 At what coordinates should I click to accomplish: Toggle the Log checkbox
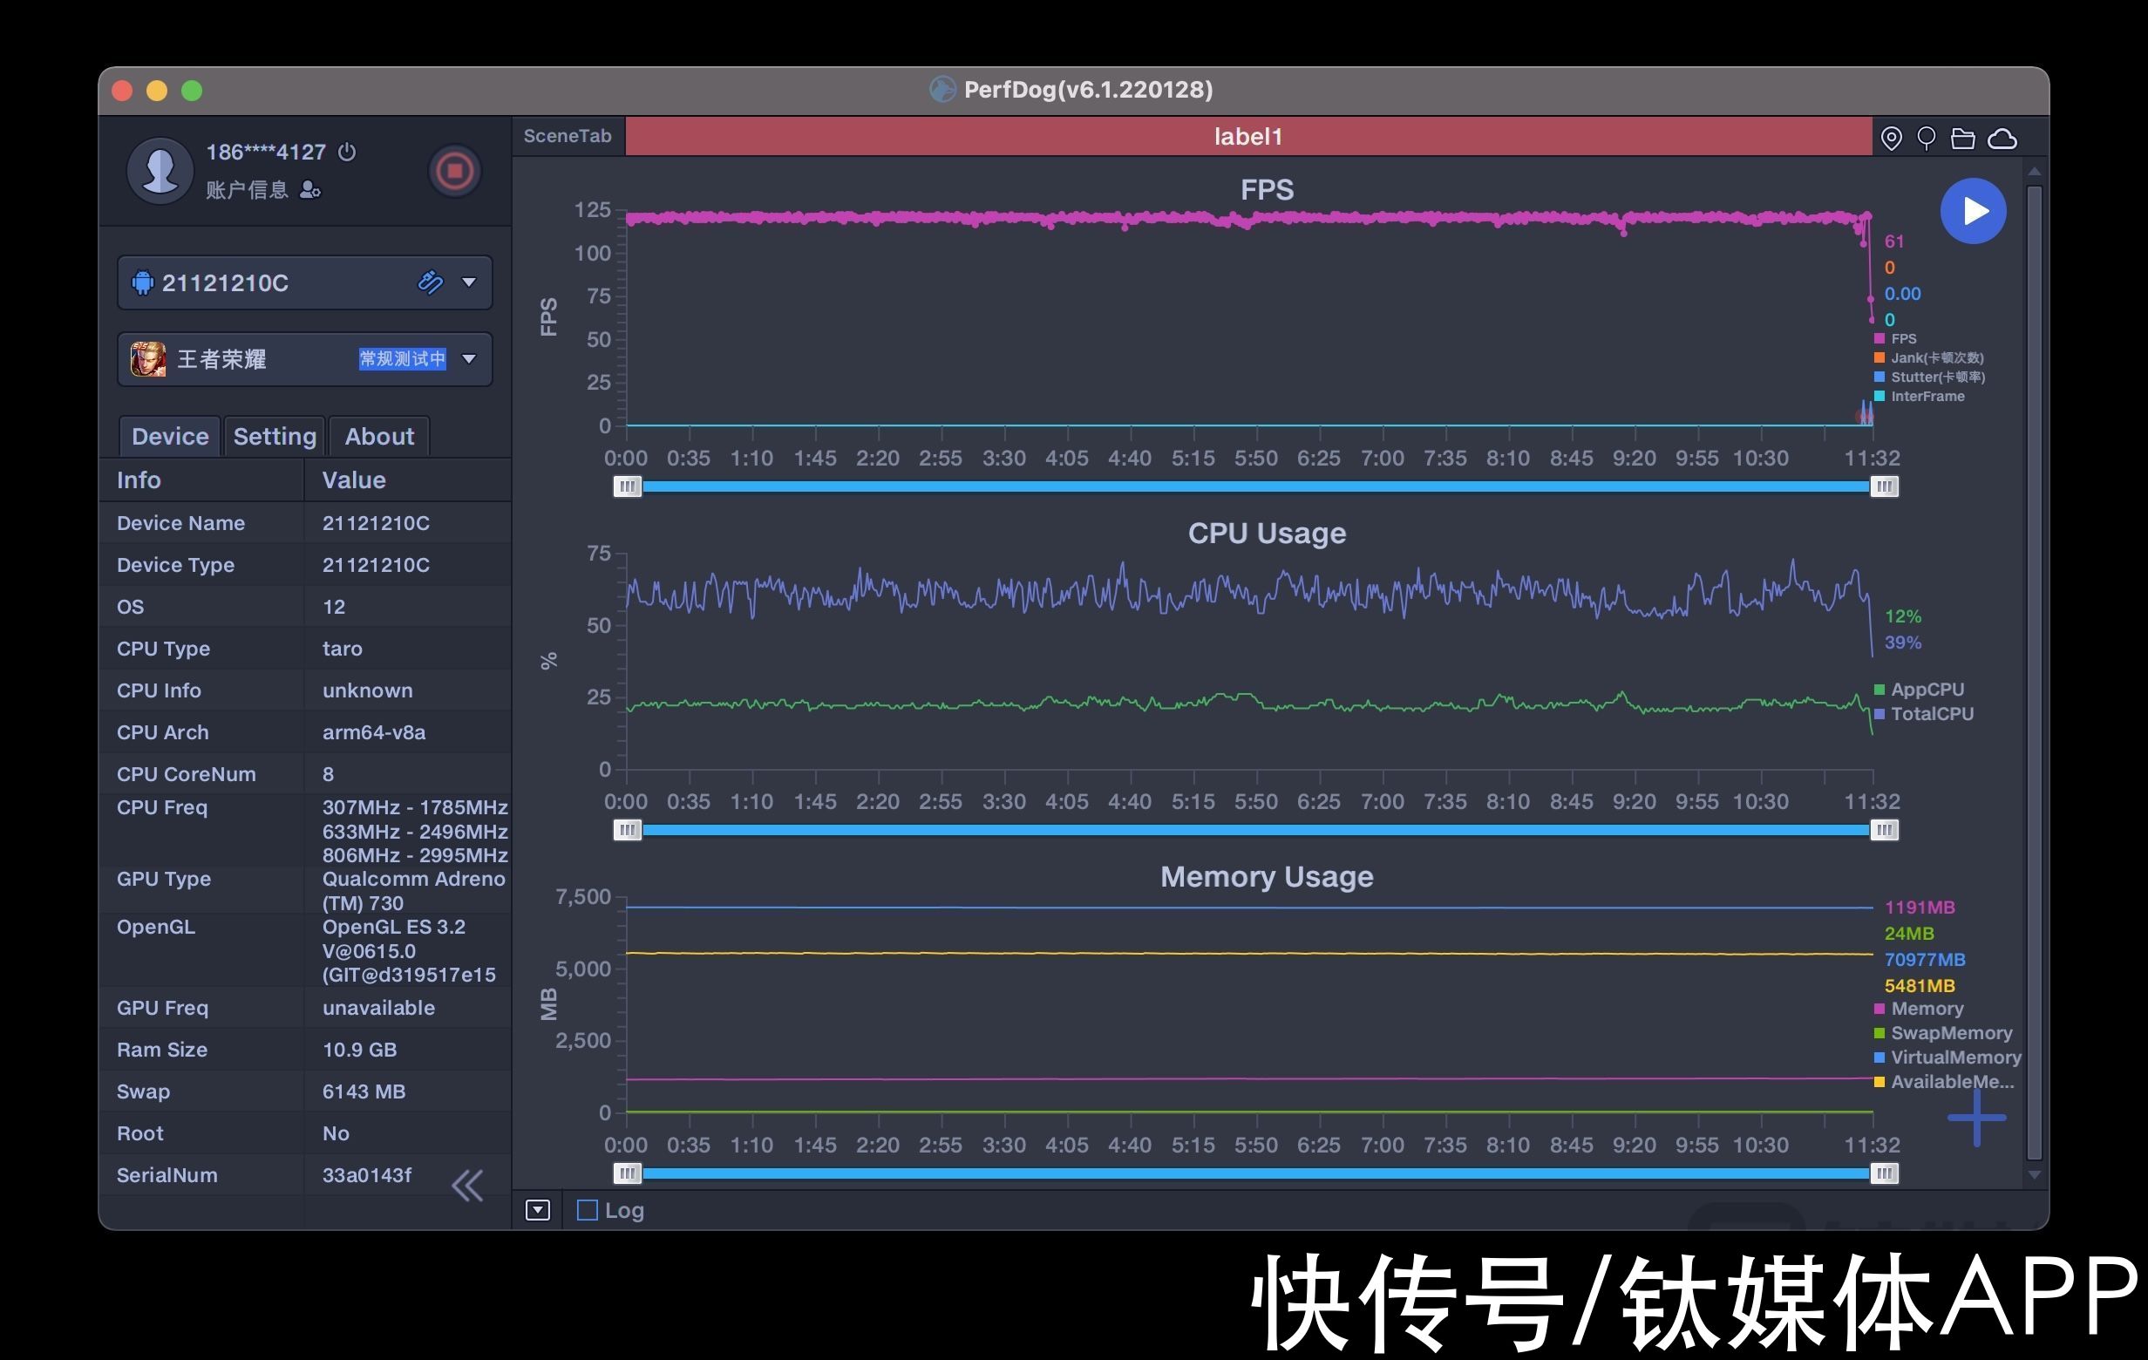coord(592,1208)
